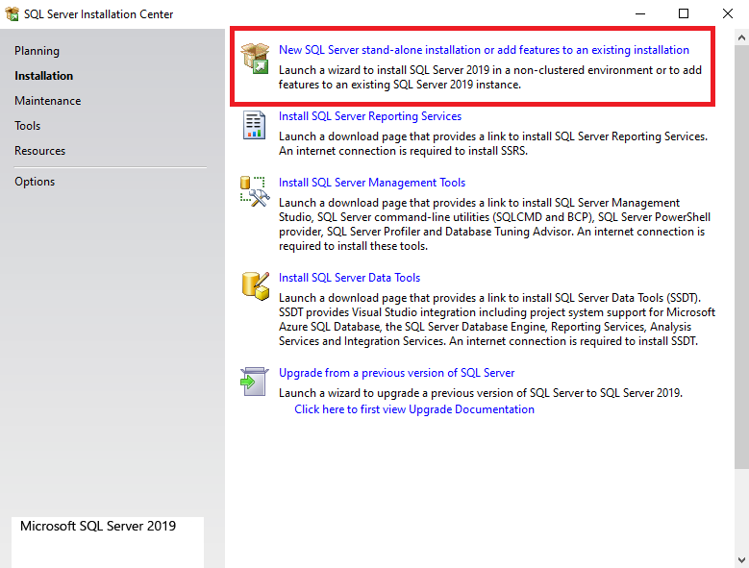749x568 pixels.
Task: Open the Options page
Action: point(35,182)
